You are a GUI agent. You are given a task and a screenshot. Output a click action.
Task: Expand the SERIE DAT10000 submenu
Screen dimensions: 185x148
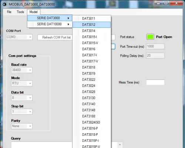[50, 24]
